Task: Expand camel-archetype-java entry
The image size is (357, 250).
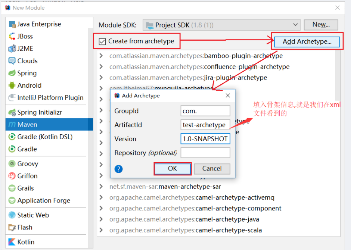Action: coord(101,219)
